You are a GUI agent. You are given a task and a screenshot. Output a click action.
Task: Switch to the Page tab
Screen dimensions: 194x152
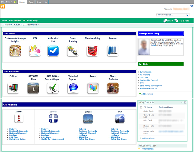click(31, 2)
